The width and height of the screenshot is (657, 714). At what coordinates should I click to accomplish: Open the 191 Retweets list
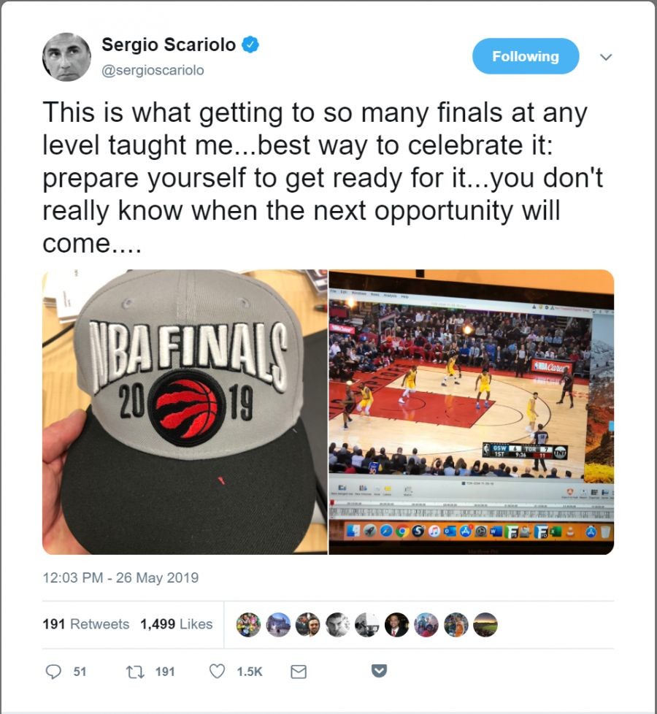pos(85,624)
